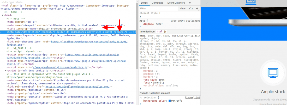Click the html.js inherited element badge
Screen dimensions: 287x105
pos(162,32)
